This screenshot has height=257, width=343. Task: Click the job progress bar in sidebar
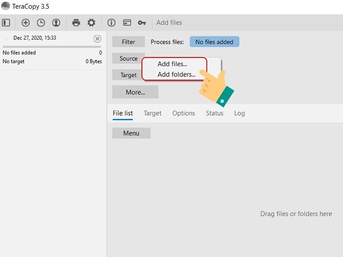tap(52, 47)
